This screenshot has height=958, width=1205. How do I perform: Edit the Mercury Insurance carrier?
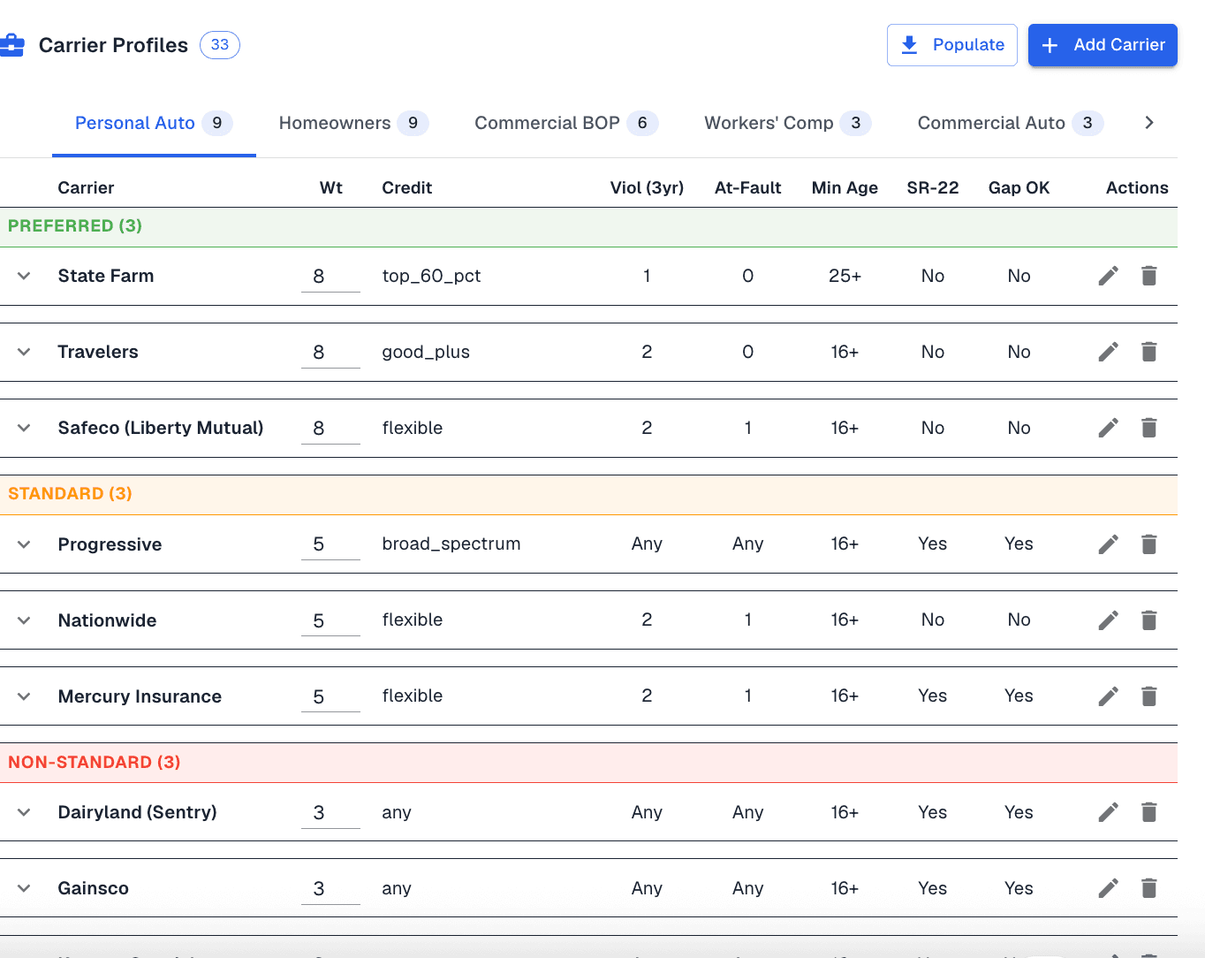click(1108, 696)
